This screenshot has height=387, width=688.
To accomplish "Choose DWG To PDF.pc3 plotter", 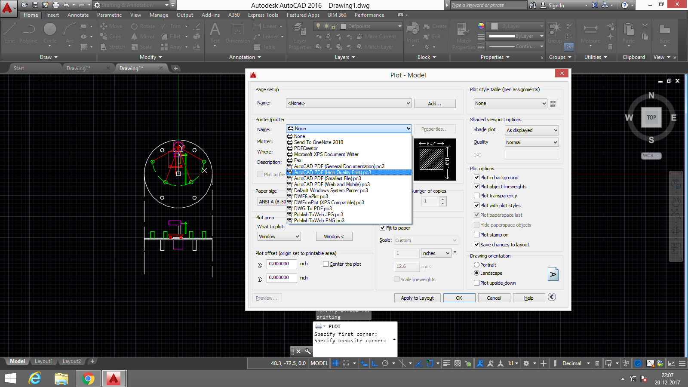I will coord(349,209).
